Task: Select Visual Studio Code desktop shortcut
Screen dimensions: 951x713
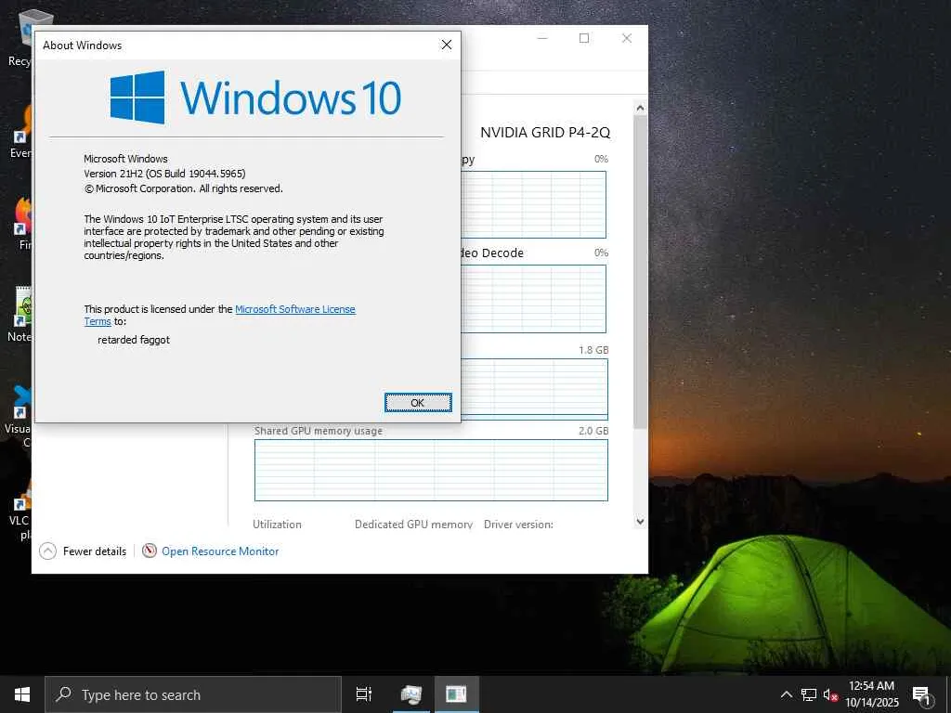Action: pos(20,417)
